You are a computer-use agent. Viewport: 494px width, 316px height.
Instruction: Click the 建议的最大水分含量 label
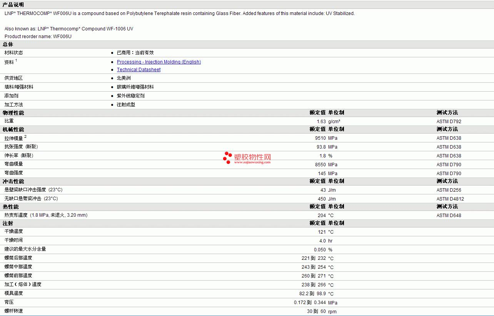[25, 249]
